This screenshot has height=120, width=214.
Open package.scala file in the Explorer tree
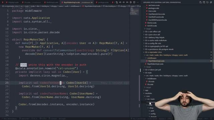(152, 8)
